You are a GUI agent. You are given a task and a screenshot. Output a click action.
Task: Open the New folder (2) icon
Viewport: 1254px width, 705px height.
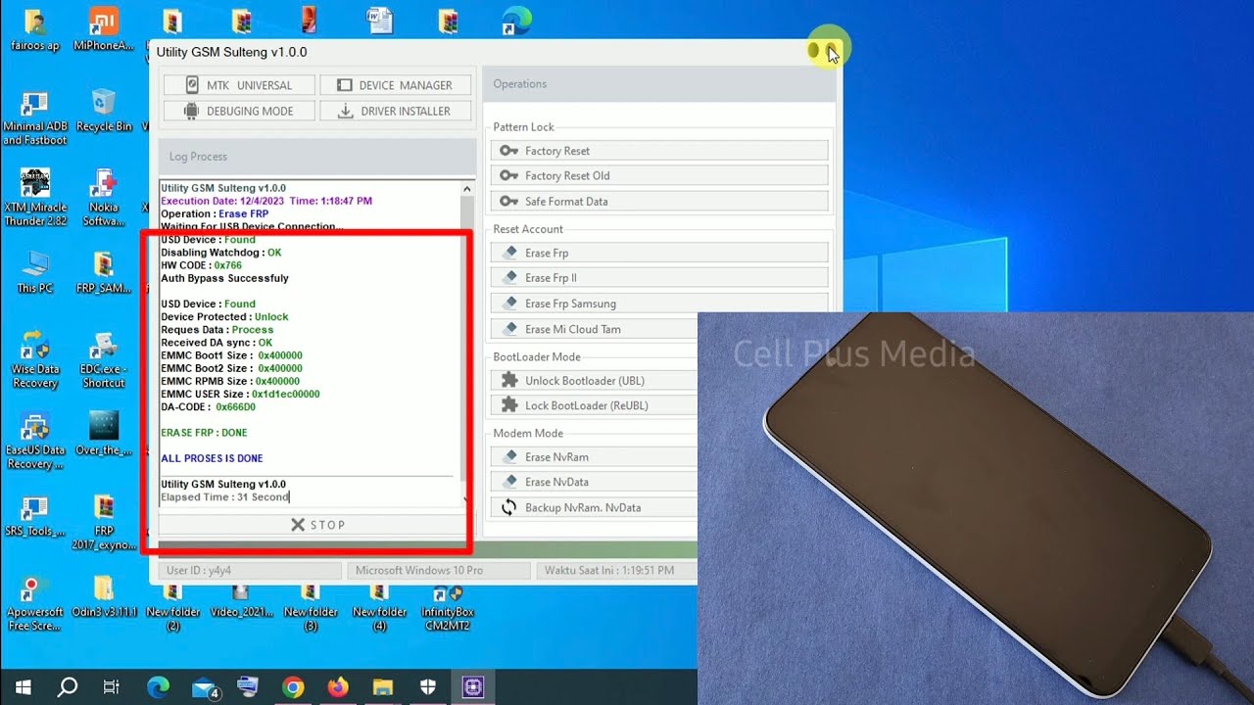[x=172, y=607]
